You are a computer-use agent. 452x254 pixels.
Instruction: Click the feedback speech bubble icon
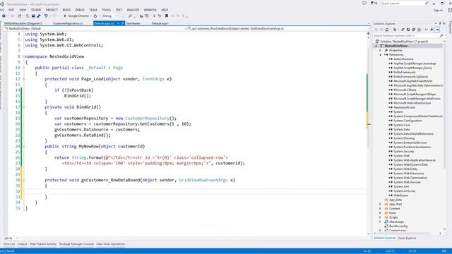point(364,3)
